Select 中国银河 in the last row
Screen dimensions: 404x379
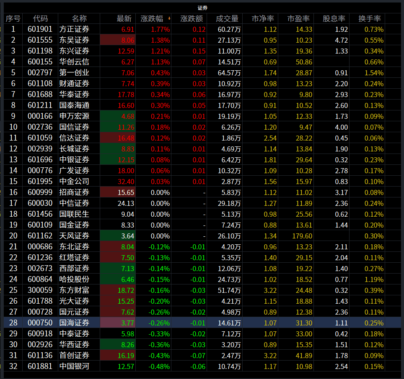(x=74, y=366)
